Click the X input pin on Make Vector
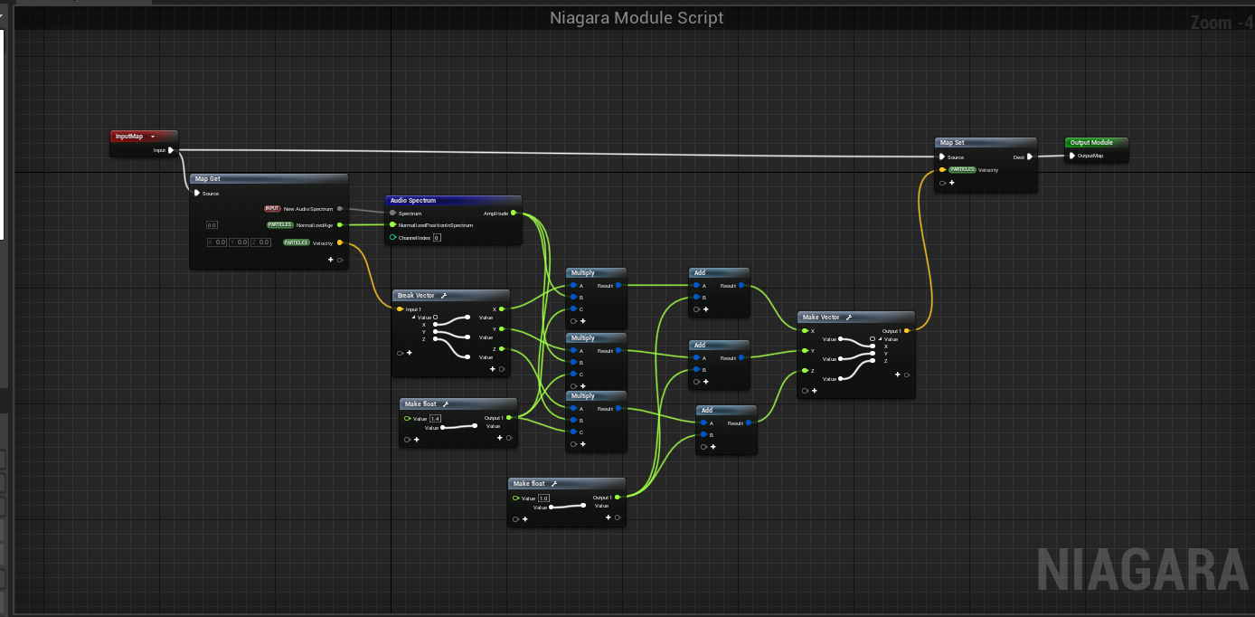 pos(805,331)
